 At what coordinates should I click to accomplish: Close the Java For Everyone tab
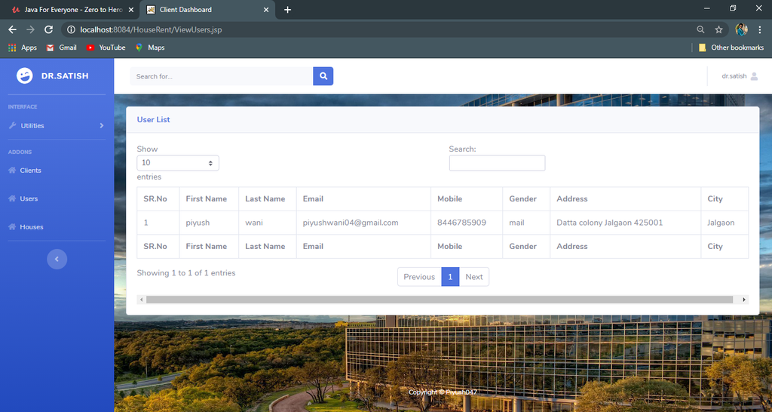point(130,10)
